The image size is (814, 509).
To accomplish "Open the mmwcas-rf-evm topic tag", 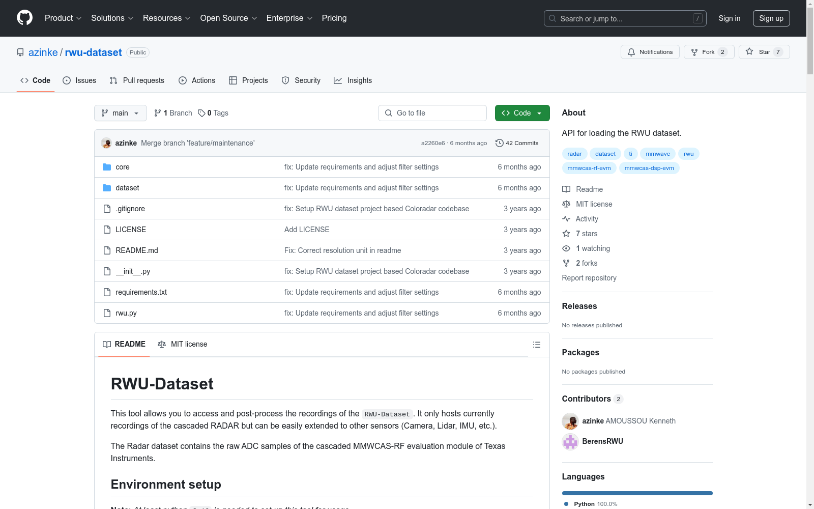I will (589, 168).
